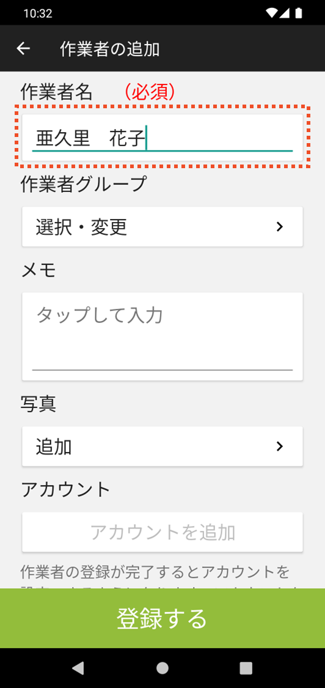
Task: Click the 作業者の追加 header title
Action: 109,49
